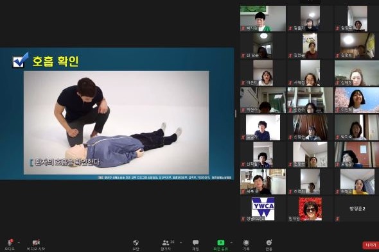This screenshot has height=252, width=379.
Task: Click the Record icon
Action: (246, 242)
